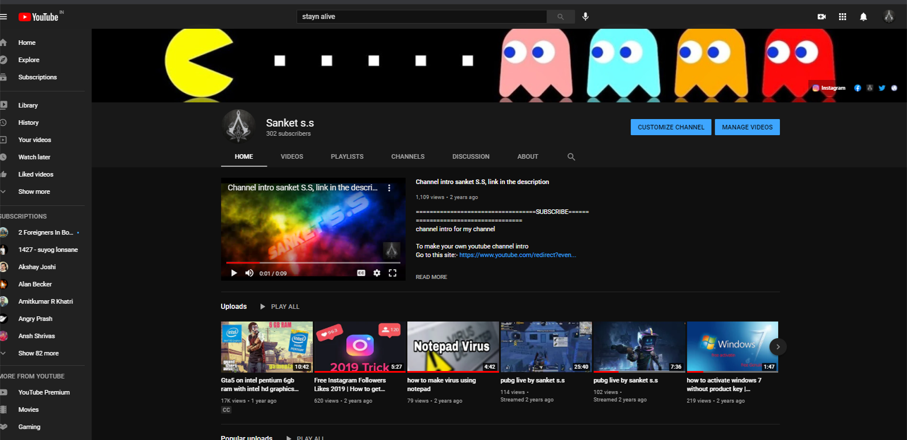Enter fullscreen on the player
This screenshot has height=440, width=907.
click(x=392, y=273)
